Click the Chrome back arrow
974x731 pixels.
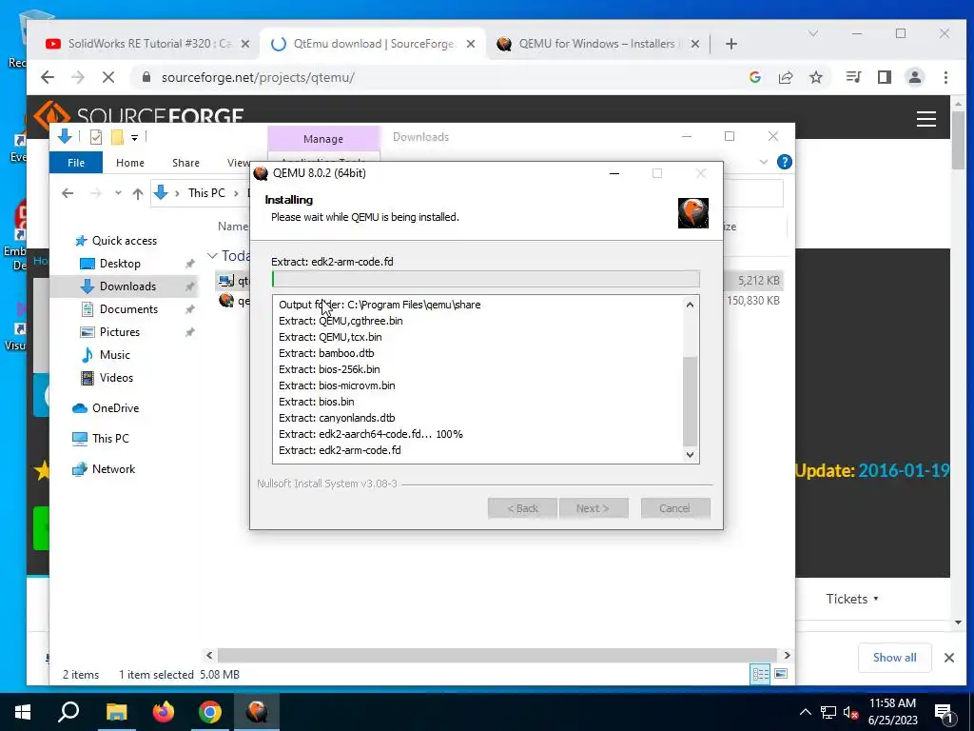point(48,77)
